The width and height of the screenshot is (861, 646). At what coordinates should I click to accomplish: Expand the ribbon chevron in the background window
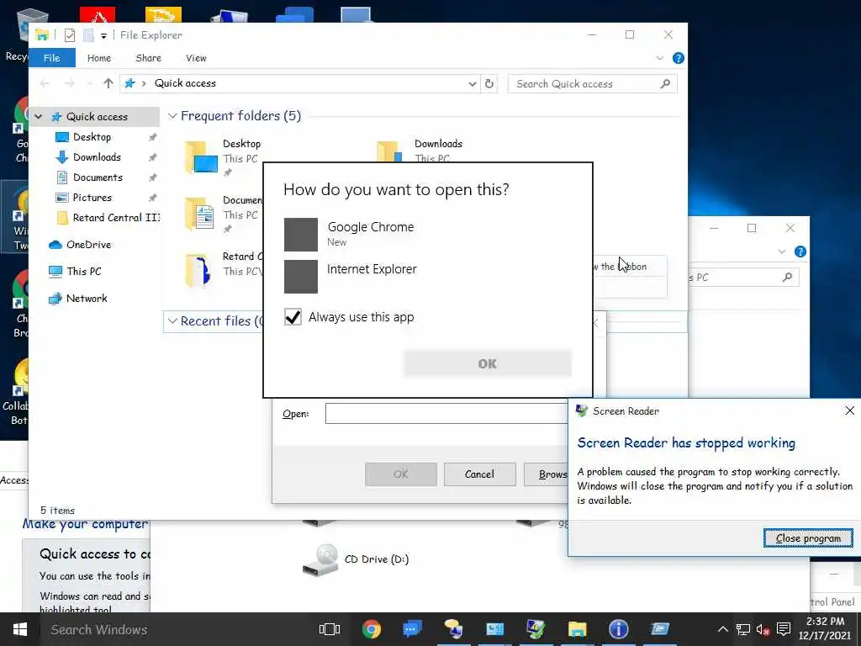point(782,252)
